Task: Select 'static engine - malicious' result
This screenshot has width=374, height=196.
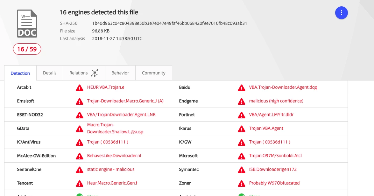Action: [111, 169]
